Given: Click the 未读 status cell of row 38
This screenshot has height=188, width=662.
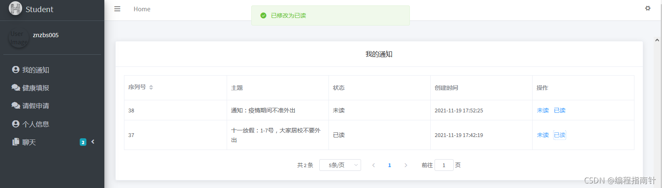Looking at the screenshot, I should pyautogui.click(x=379, y=110).
